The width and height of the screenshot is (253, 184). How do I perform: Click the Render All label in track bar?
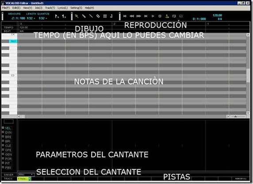(x=241, y=179)
